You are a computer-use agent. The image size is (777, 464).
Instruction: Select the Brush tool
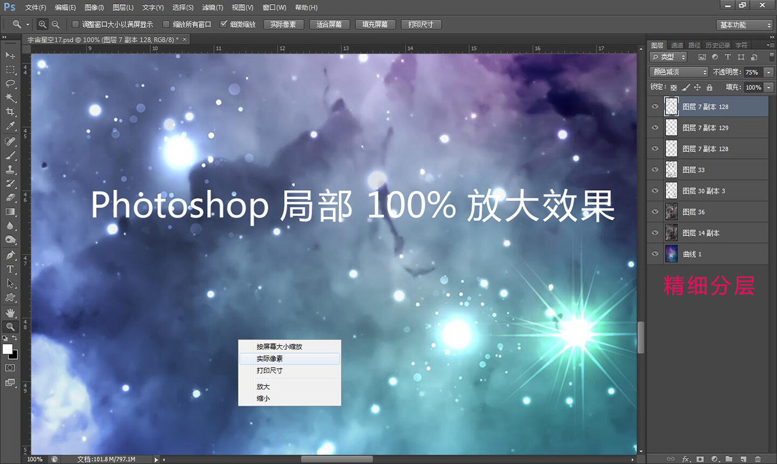[x=10, y=155]
